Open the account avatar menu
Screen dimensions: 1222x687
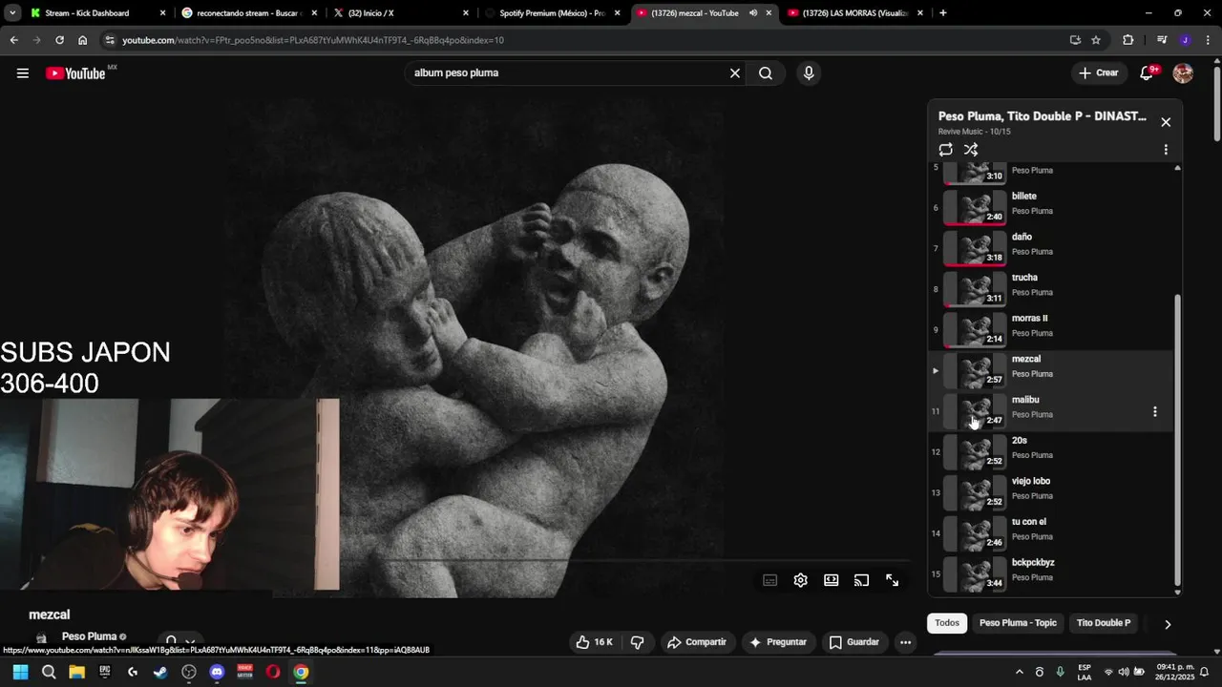click(1183, 73)
